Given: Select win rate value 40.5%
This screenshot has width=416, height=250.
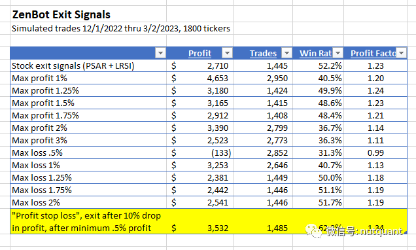Looking at the screenshot, I should click(330, 79).
